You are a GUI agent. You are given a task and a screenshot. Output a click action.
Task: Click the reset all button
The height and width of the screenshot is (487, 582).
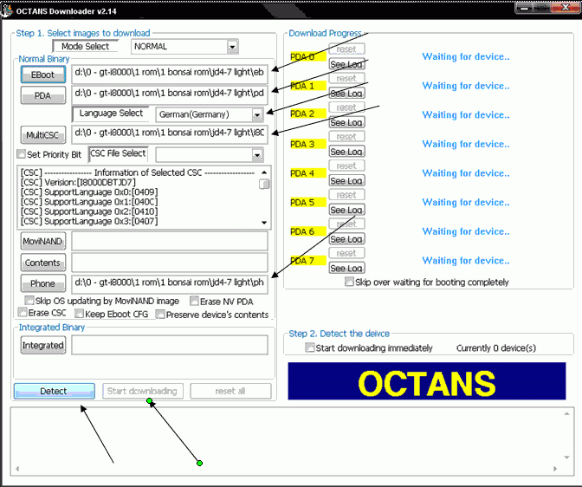[x=230, y=391]
